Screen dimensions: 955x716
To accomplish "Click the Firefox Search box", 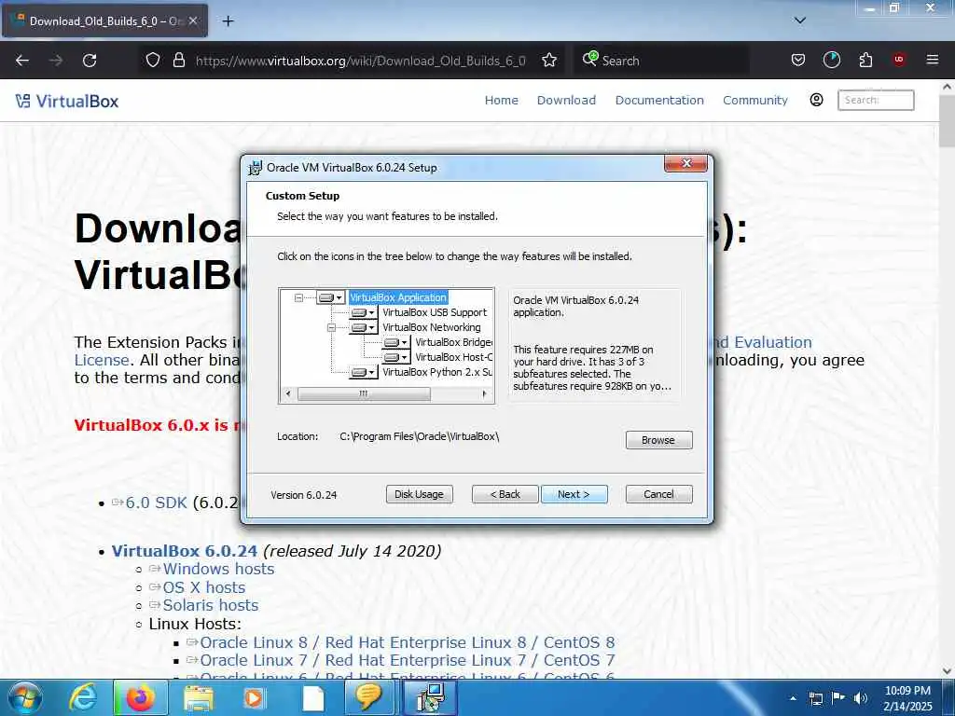I will [661, 61].
